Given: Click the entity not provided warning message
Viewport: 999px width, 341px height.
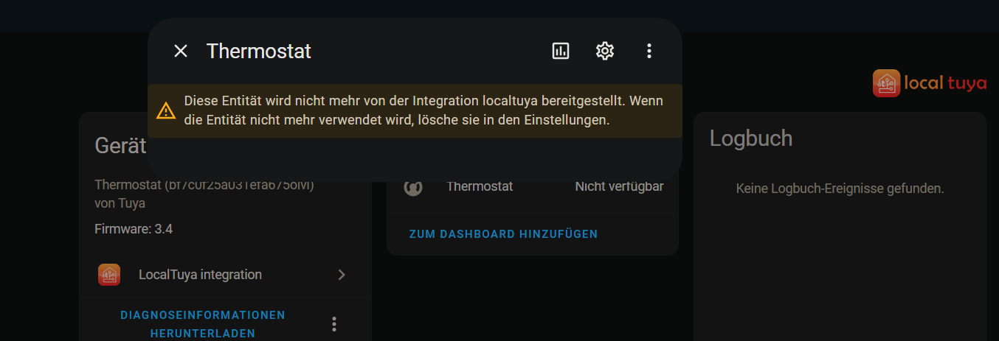Looking at the screenshot, I should (424, 110).
